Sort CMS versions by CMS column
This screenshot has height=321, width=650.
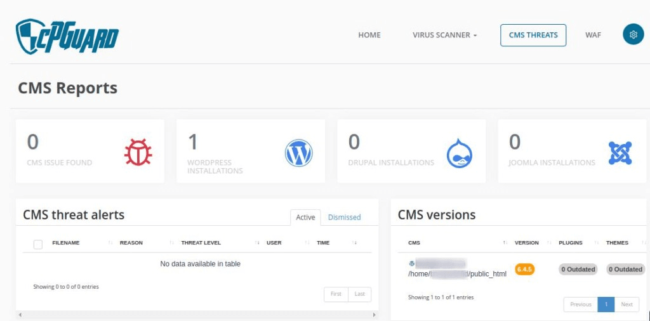[414, 243]
